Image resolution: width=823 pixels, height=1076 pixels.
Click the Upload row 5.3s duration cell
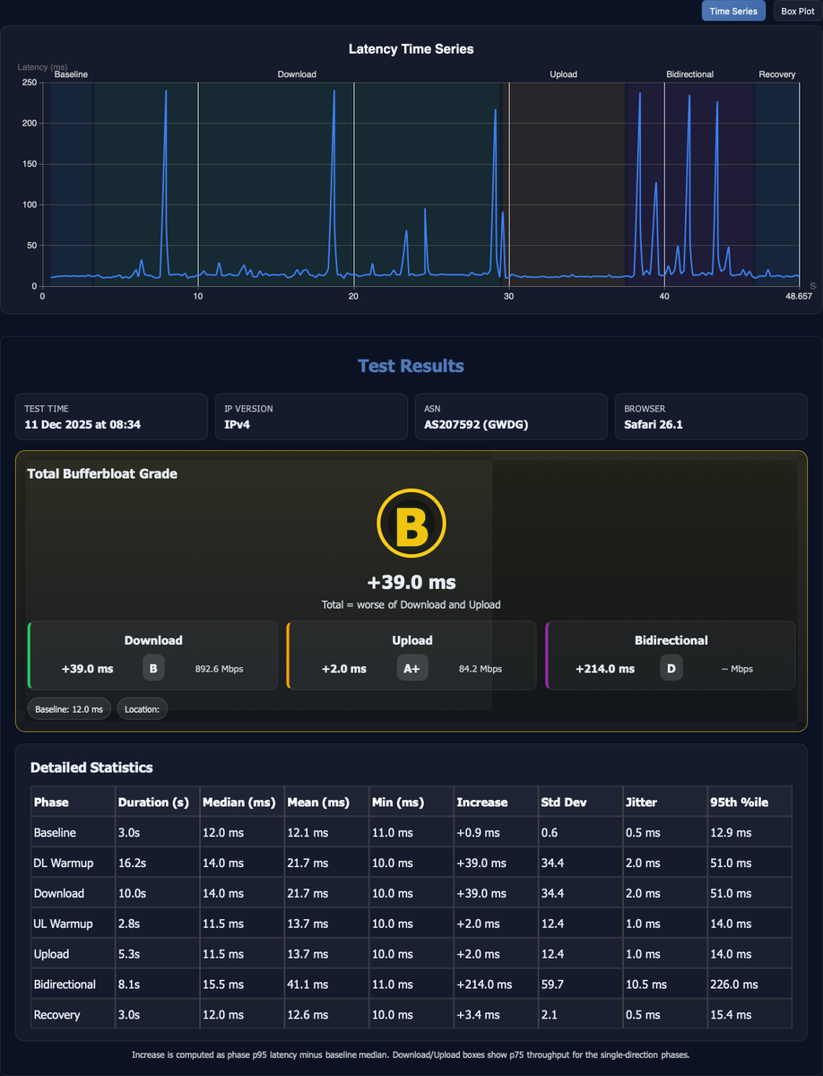point(157,954)
